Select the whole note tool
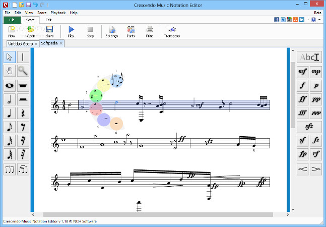This screenshot has width=326, height=227. (x=10, y=86)
